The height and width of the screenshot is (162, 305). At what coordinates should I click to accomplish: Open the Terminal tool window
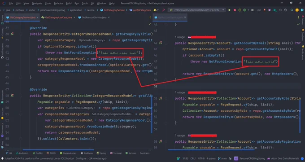tap(116, 153)
